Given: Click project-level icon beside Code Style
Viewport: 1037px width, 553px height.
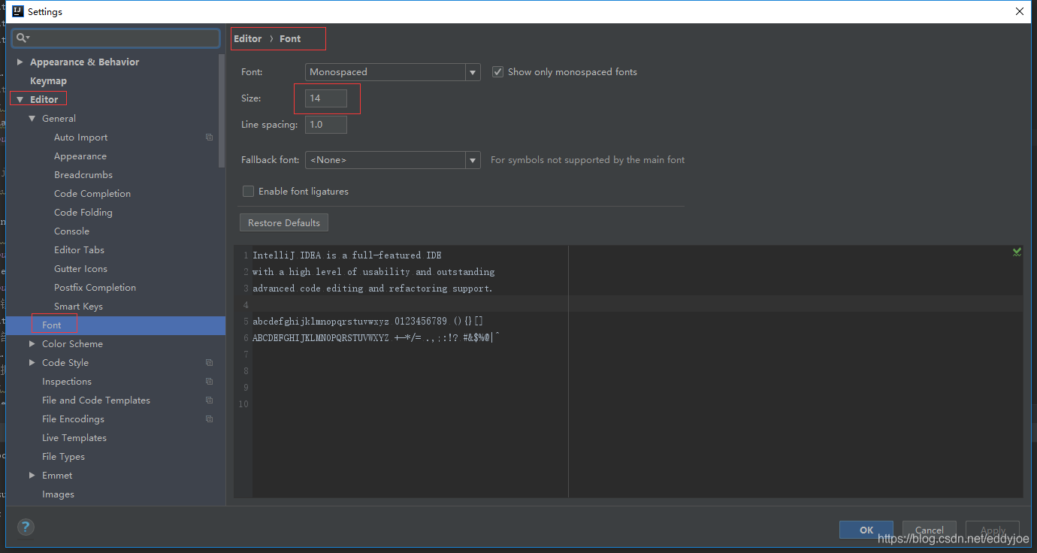Looking at the screenshot, I should coord(210,363).
